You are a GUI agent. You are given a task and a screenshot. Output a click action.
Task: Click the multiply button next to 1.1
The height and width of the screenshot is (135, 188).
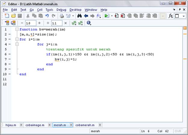pos(65,23)
